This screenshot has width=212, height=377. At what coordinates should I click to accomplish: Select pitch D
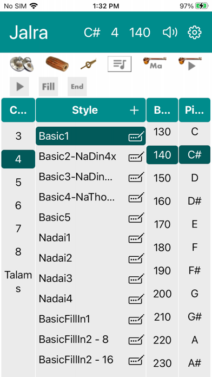point(195,178)
